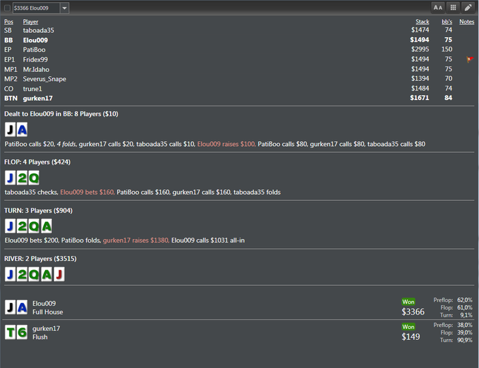Click gurken17's Ten card icon

pyautogui.click(x=10, y=332)
